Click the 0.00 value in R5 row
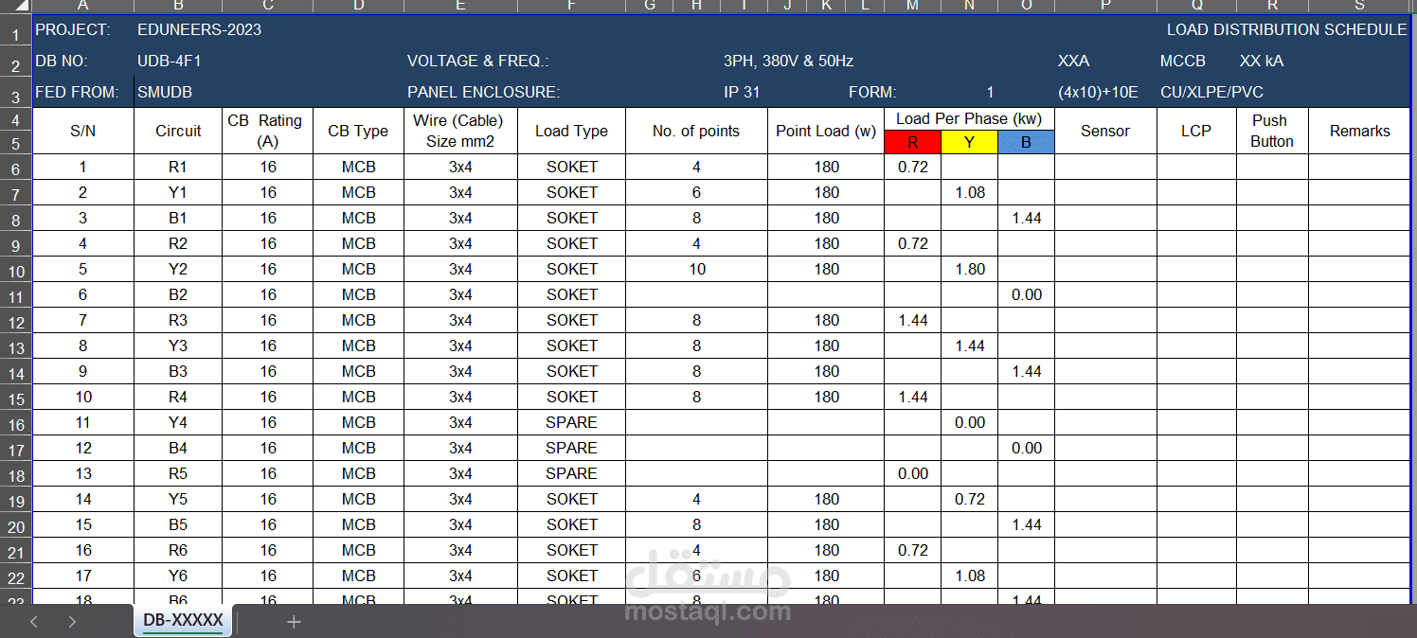This screenshot has height=638, width=1417. pyautogui.click(x=913, y=473)
